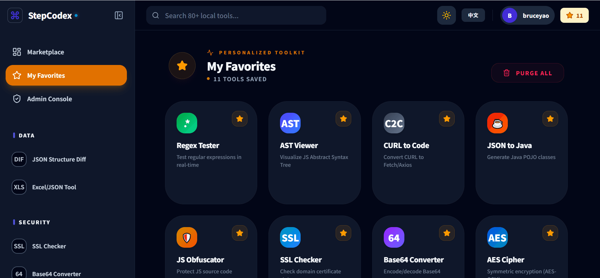This screenshot has height=278, width=600.
Task: Open the favorites count badge showing 11
Action: point(574,15)
